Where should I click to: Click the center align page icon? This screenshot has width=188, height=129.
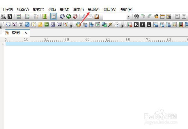[184, 16]
